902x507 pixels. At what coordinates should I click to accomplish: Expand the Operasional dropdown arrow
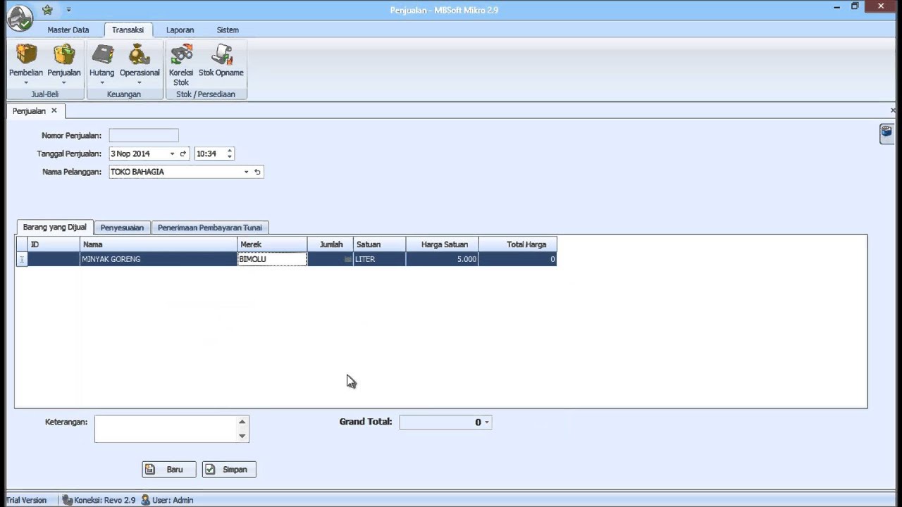(140, 83)
